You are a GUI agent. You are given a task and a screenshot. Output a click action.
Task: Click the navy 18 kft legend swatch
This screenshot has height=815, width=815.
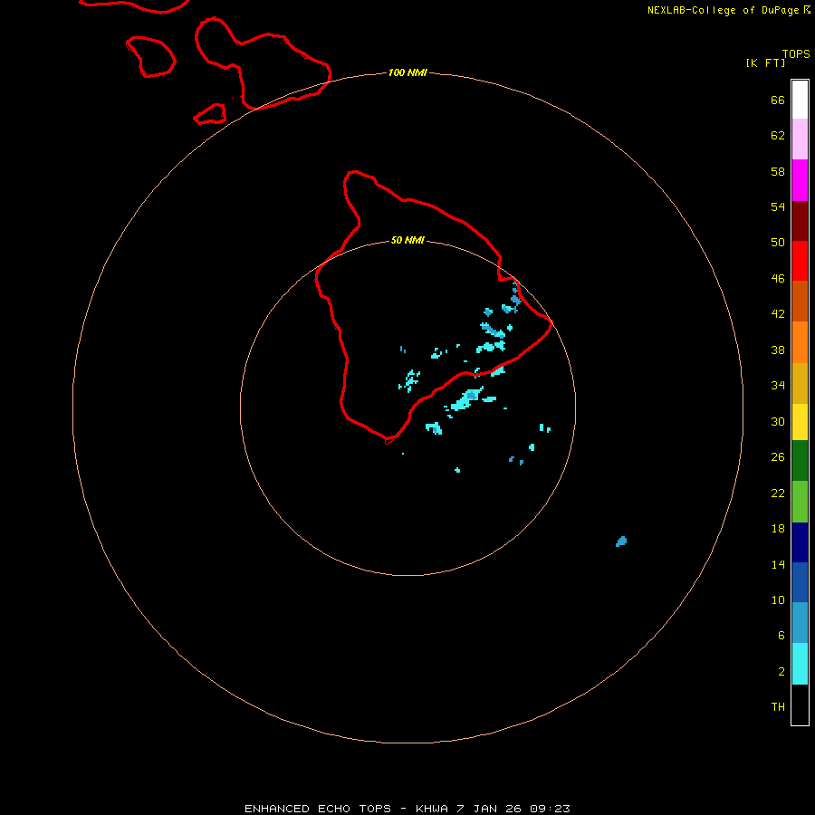[x=800, y=542]
